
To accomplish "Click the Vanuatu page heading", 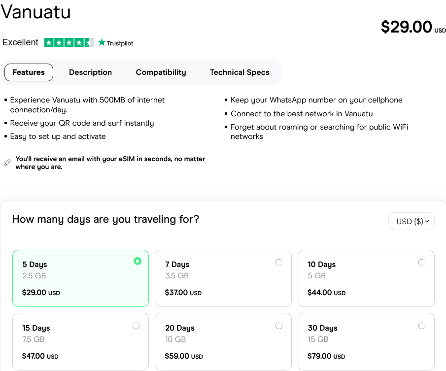I will click(x=35, y=12).
